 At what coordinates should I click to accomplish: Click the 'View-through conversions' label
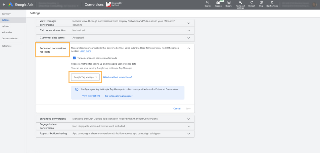(48, 23)
